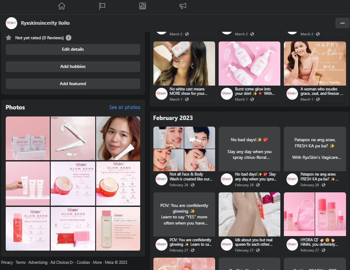
Task: Click avatar of 'HYDRA QT' post
Action: (x=292, y=244)
